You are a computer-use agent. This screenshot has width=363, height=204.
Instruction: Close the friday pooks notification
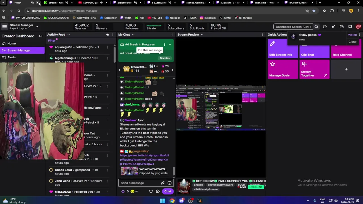(352, 42)
